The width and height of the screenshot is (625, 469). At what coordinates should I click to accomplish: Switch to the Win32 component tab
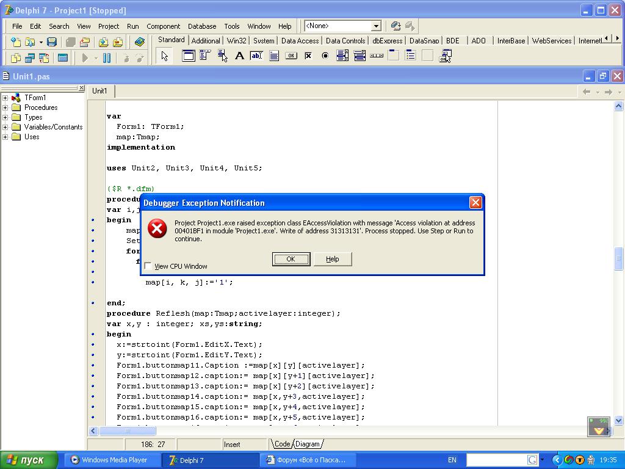tap(236, 41)
